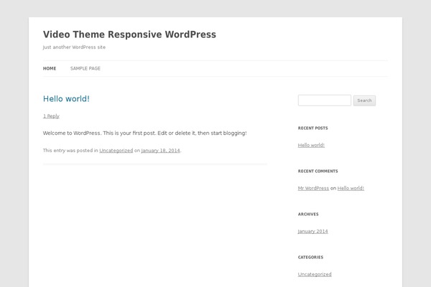Open the 1 Reply comments link
The height and width of the screenshot is (287, 431).
point(51,116)
